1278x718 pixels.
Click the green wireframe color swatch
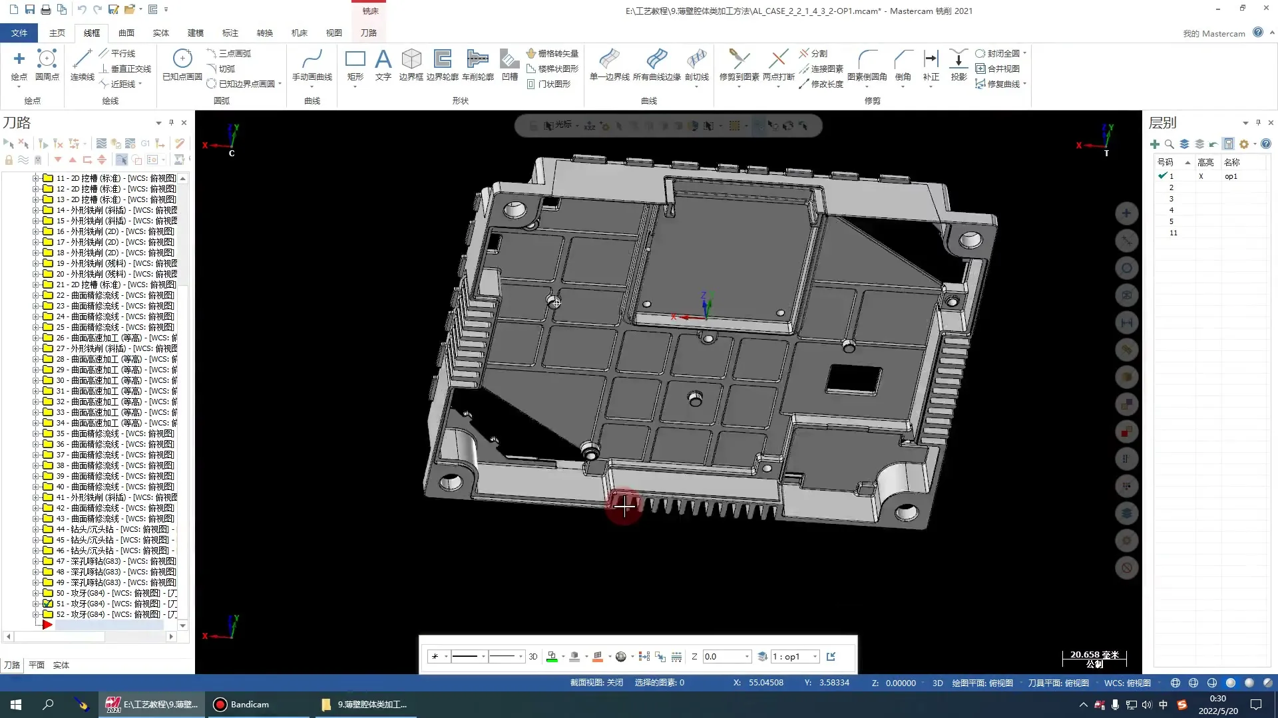click(x=552, y=657)
